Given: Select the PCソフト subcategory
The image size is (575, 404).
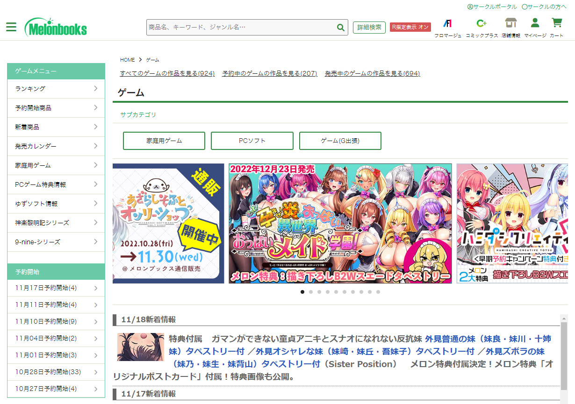Looking at the screenshot, I should coord(252,141).
